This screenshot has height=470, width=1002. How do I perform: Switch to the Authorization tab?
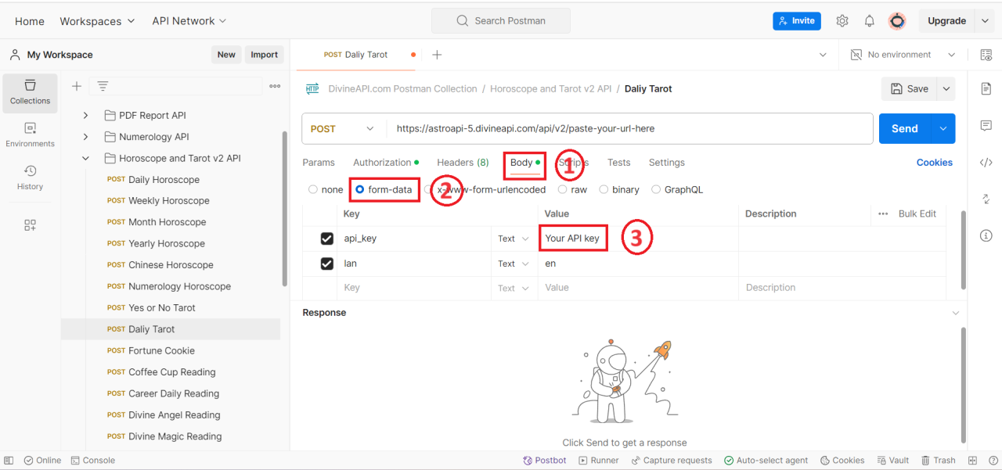tap(385, 163)
